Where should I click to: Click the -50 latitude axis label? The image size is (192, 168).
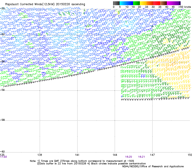click(2, 9)
